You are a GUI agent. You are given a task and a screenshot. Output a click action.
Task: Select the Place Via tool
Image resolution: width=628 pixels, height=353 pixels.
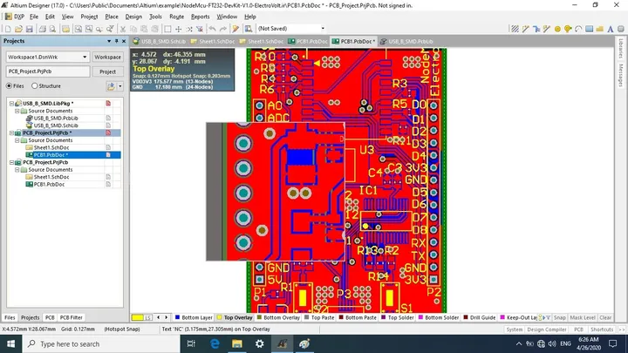(568, 29)
